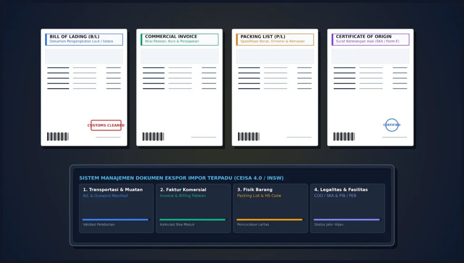Click the purple Legalitas & Fasilitas progress bar
Screen dimensions: 464x263
click(347, 220)
